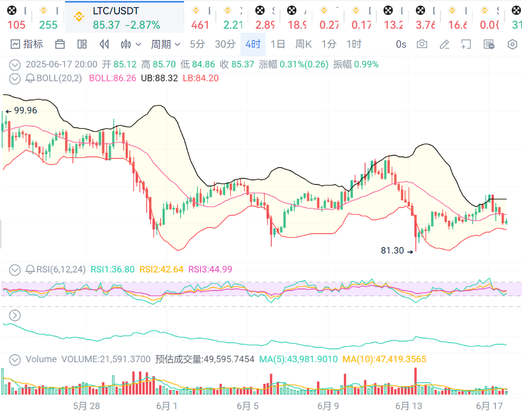Switch to the 1日 timeframe
The height and width of the screenshot is (414, 522).
click(x=277, y=44)
